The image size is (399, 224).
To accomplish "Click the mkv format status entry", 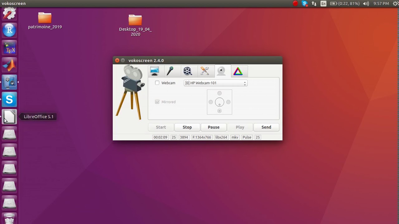I will click(x=235, y=137).
